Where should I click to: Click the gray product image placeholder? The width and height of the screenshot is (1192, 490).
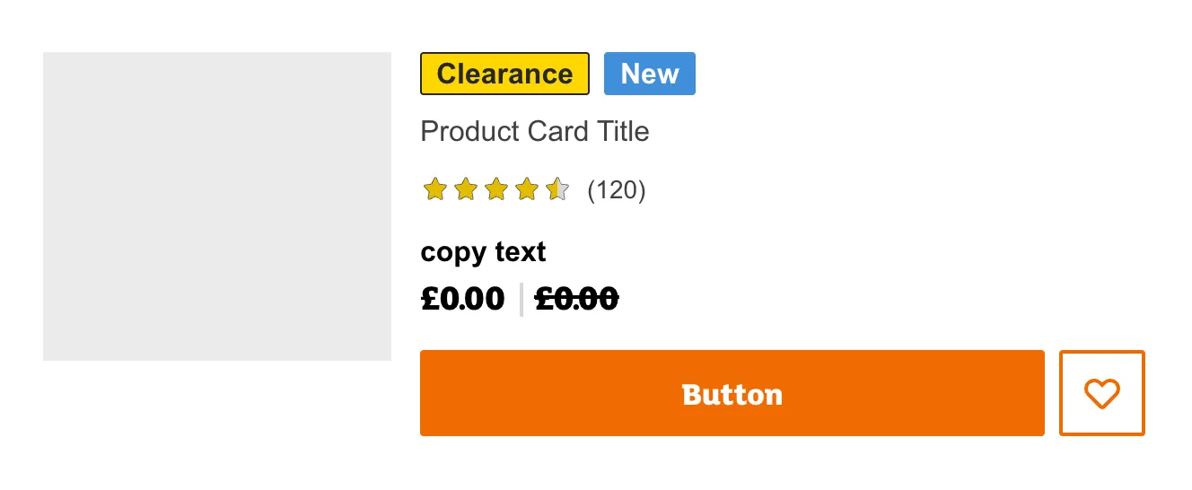(217, 206)
